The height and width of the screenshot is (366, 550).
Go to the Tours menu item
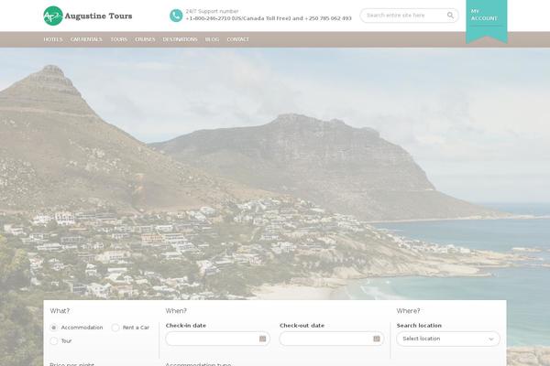tap(119, 39)
